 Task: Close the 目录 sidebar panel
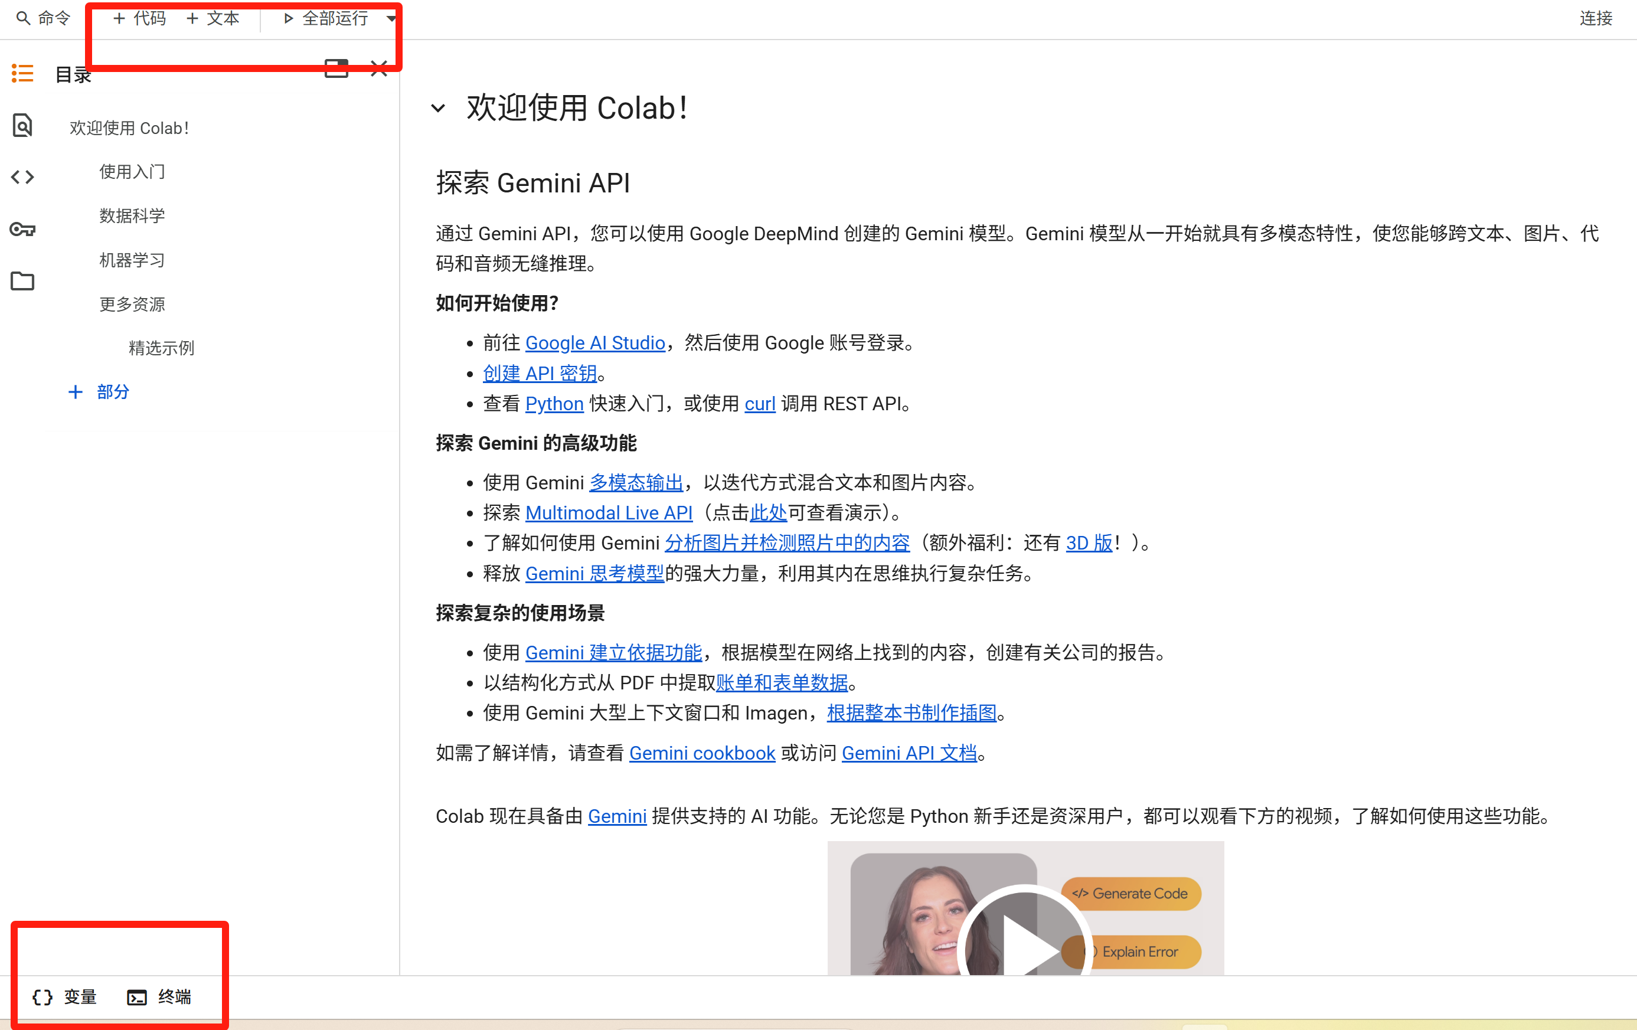click(378, 68)
